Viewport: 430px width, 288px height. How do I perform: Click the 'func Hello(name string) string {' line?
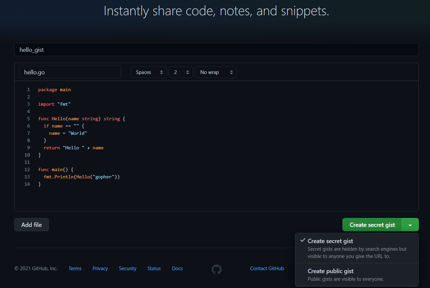coord(82,119)
